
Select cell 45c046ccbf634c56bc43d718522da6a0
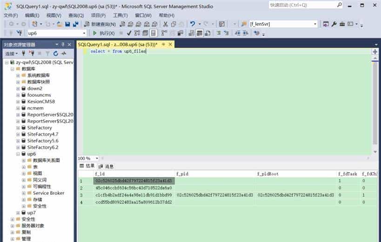click(134, 188)
